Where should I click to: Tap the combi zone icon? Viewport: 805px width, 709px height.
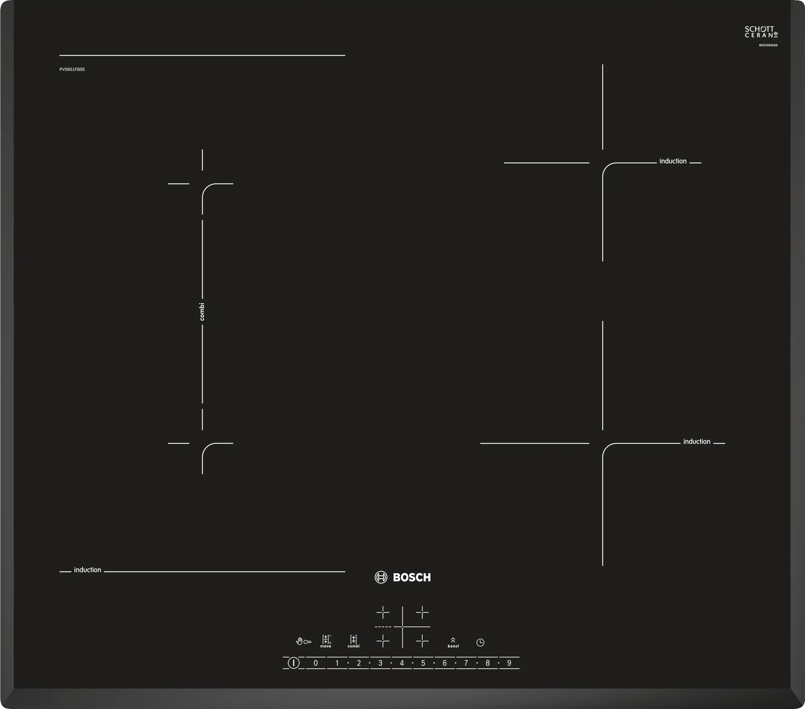click(x=353, y=641)
